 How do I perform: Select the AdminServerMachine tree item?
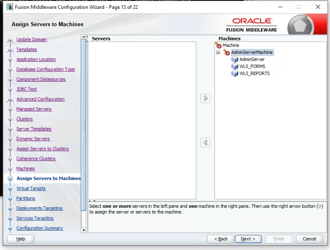point(252,52)
